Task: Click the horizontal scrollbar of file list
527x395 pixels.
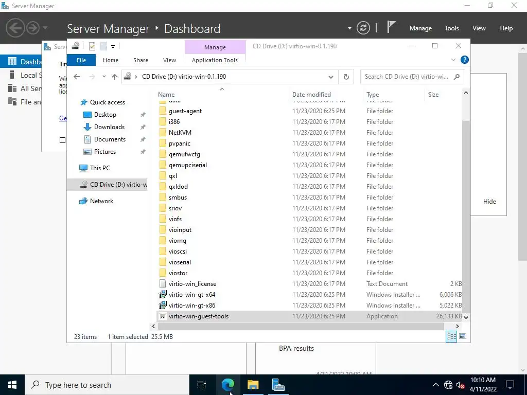Action: pyautogui.click(x=301, y=326)
